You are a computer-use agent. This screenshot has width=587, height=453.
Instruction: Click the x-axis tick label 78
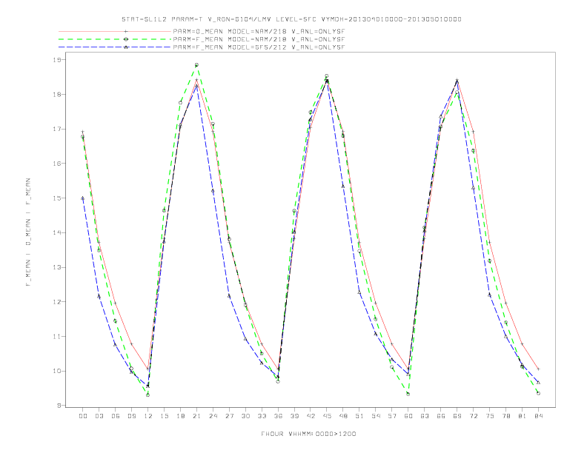[x=505, y=416]
